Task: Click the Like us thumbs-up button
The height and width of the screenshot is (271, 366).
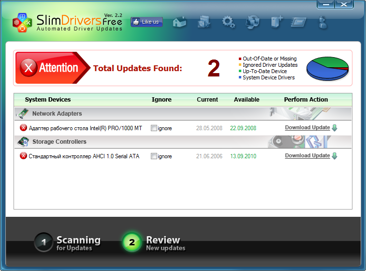Action: tap(146, 22)
